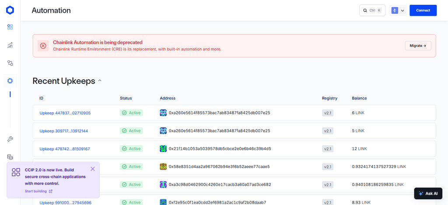Viewport: 448px width, 205px height.
Task: Click identicon beside address 0xf2e95c0f1ea0cdd2ef6981a2ac1c9af2b08daab7
Action: pyautogui.click(x=163, y=202)
